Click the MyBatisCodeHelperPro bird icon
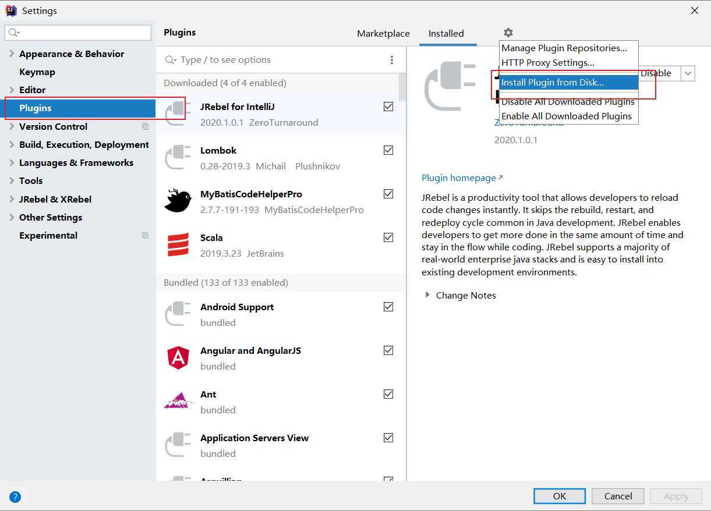This screenshot has height=511, width=711. (178, 201)
